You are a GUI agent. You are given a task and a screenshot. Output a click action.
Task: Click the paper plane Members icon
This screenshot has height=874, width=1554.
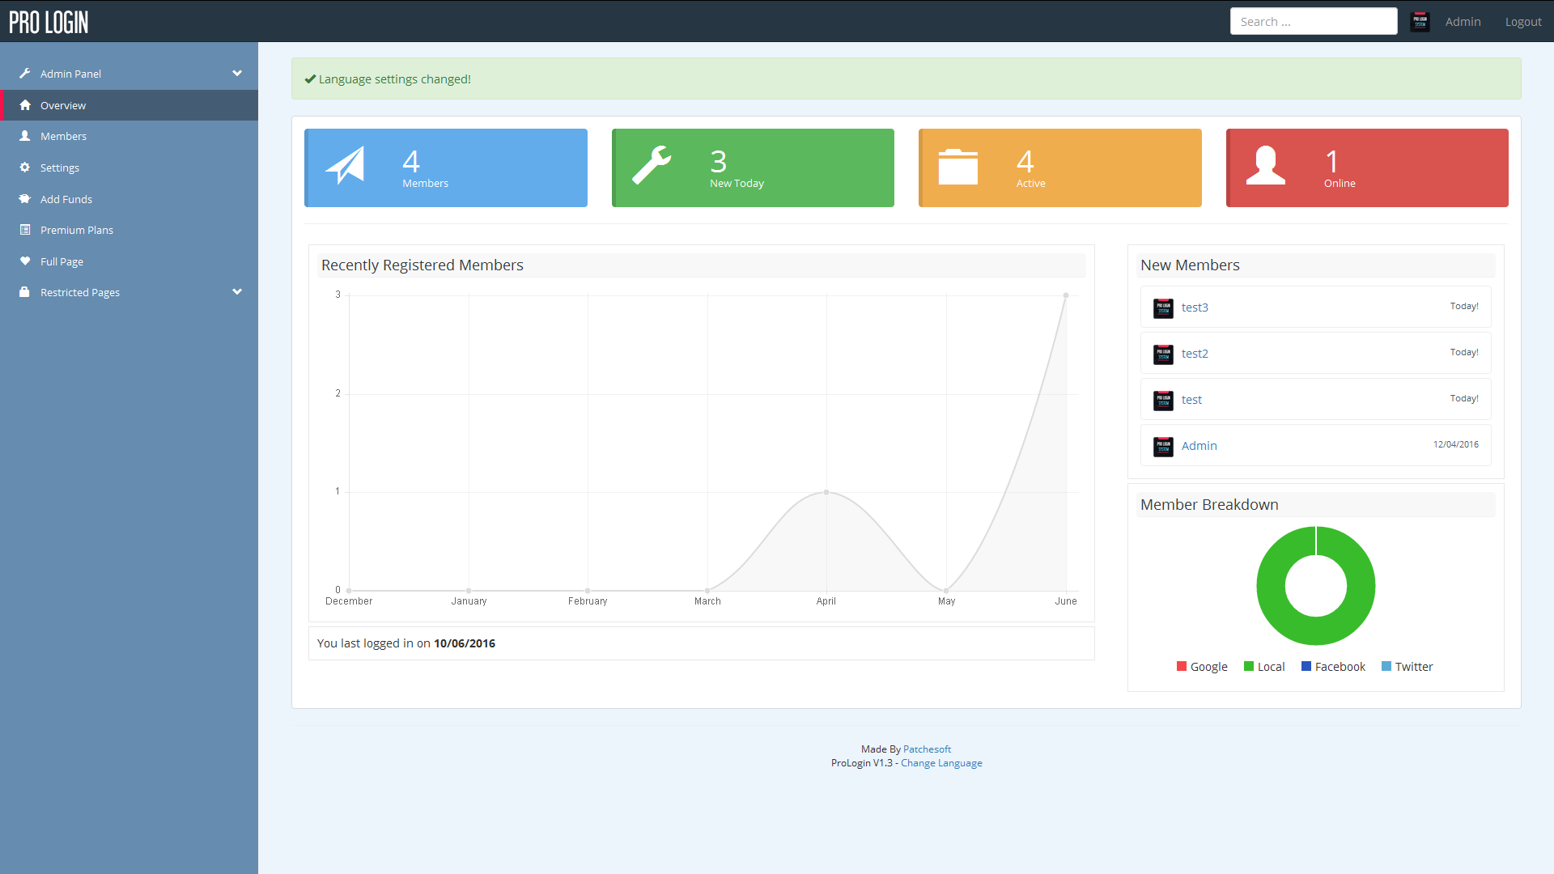pyautogui.click(x=346, y=166)
